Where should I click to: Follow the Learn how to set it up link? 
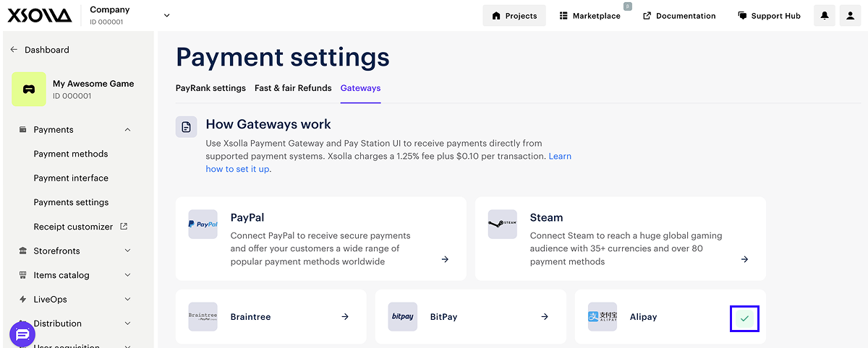pyautogui.click(x=237, y=169)
